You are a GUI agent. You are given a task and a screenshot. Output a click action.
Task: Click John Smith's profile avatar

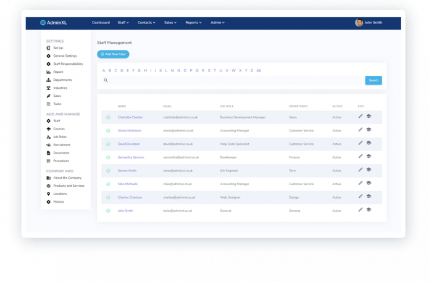click(x=359, y=23)
